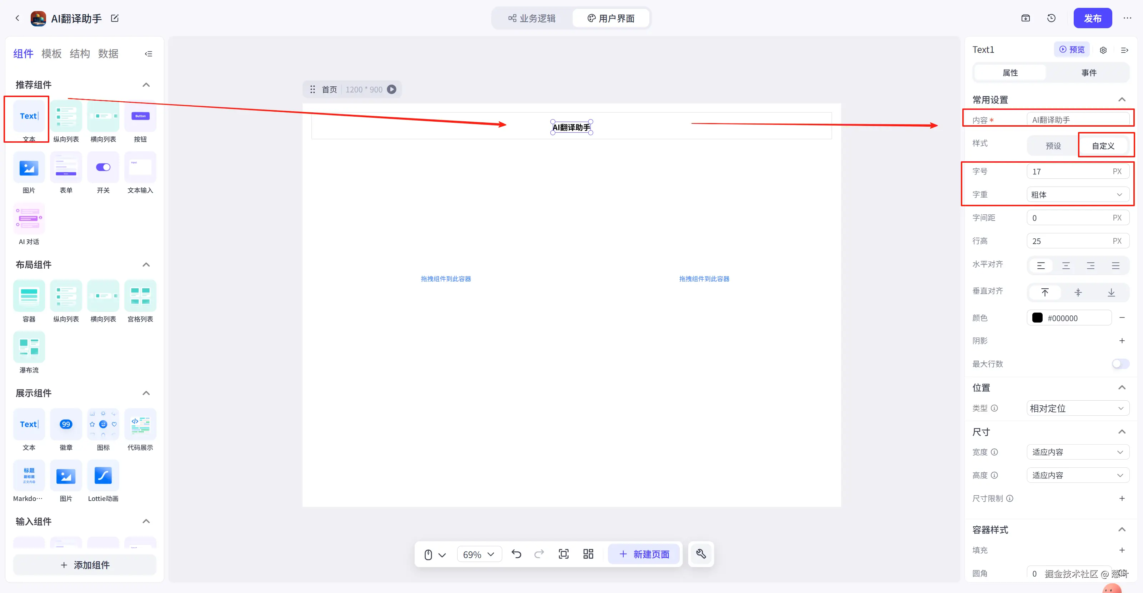Click the wrench debug tool icon

click(x=700, y=554)
